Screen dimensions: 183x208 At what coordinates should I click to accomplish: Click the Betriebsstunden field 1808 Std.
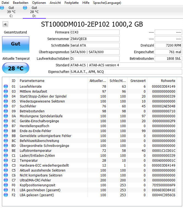tap(168, 59)
